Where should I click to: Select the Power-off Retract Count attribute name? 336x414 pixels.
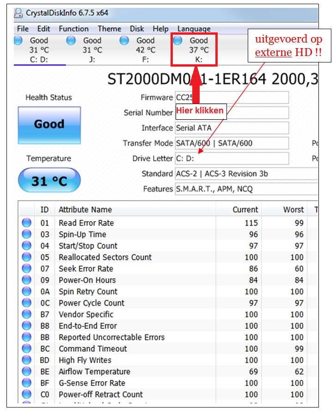tap(101, 395)
